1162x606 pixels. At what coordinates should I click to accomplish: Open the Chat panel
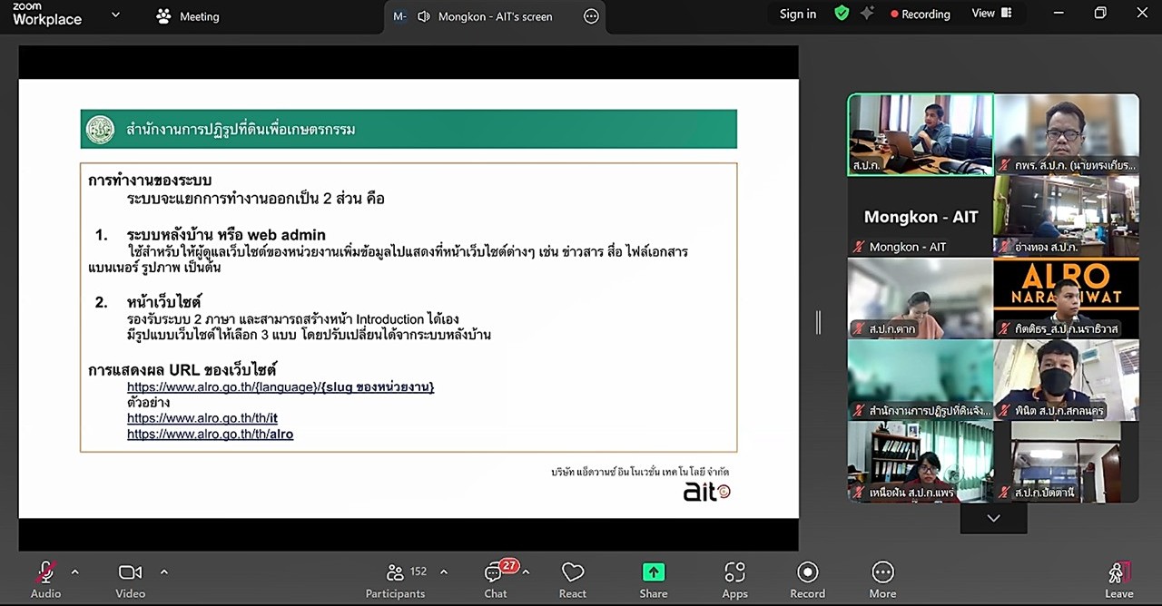(496, 573)
